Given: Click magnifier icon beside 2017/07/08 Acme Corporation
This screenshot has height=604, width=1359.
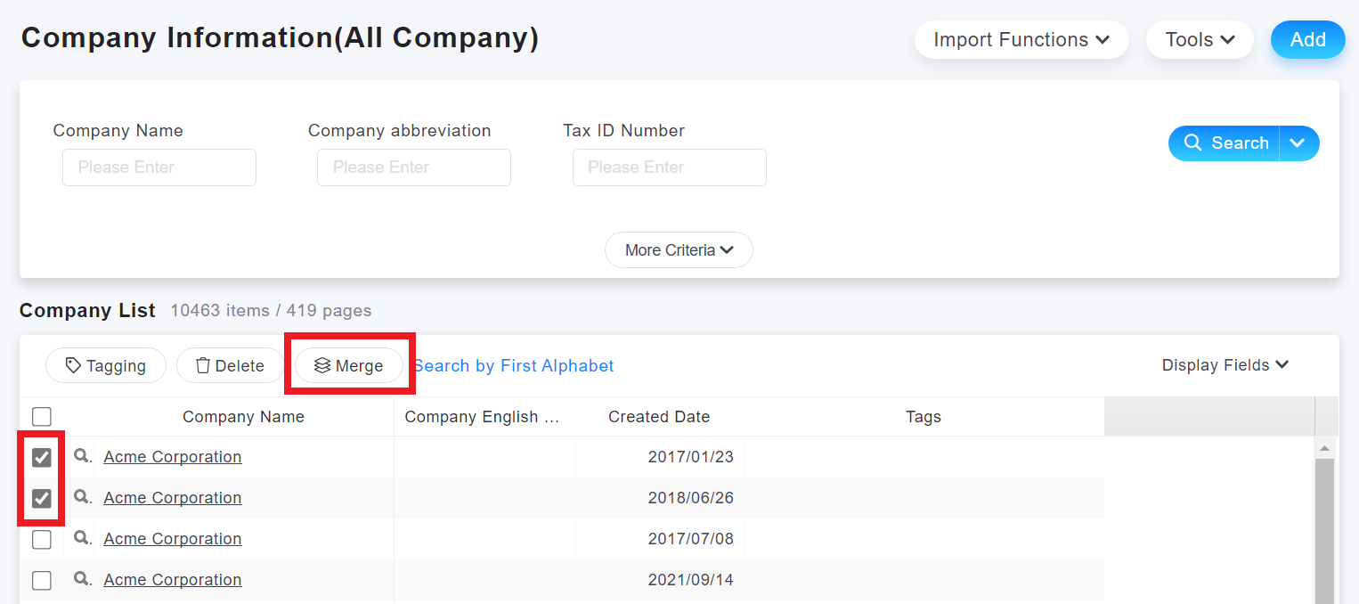Looking at the screenshot, I should click(81, 538).
